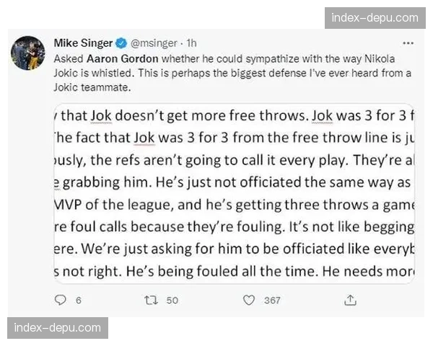Retweet the Mike Singer tweet
433x346 pixels.
tap(151, 300)
